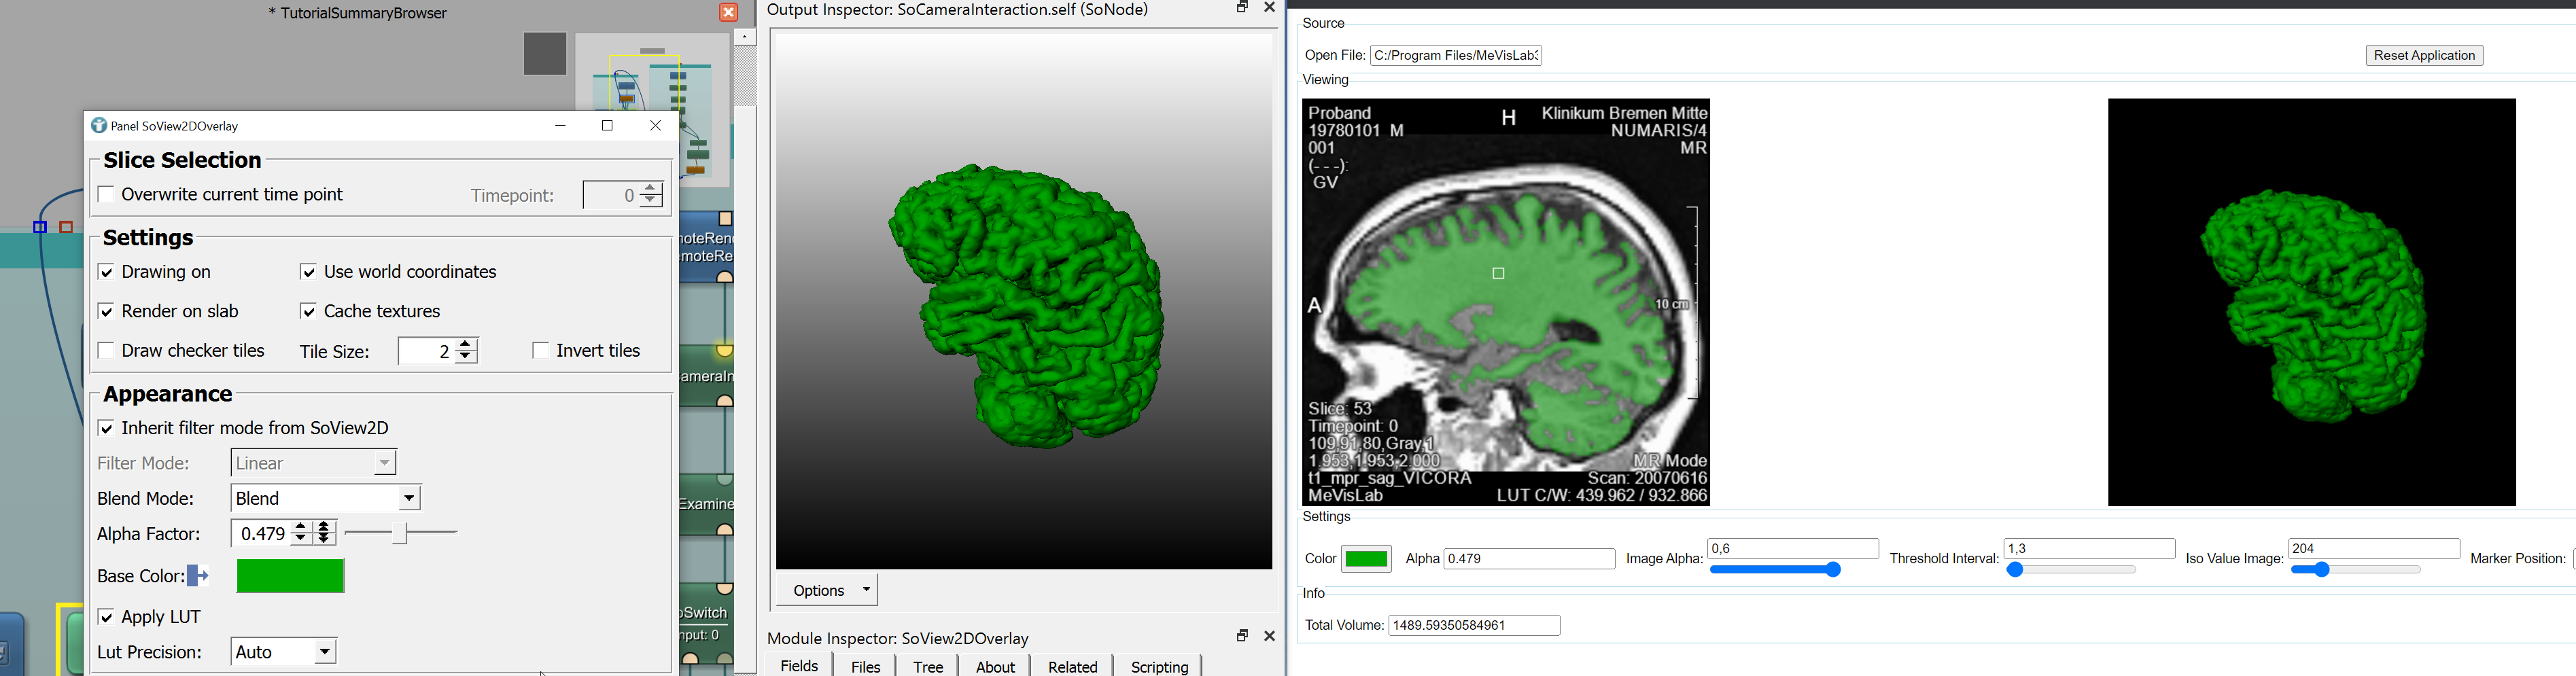
Task: Enable Overwrite current time point
Action: coord(106,195)
